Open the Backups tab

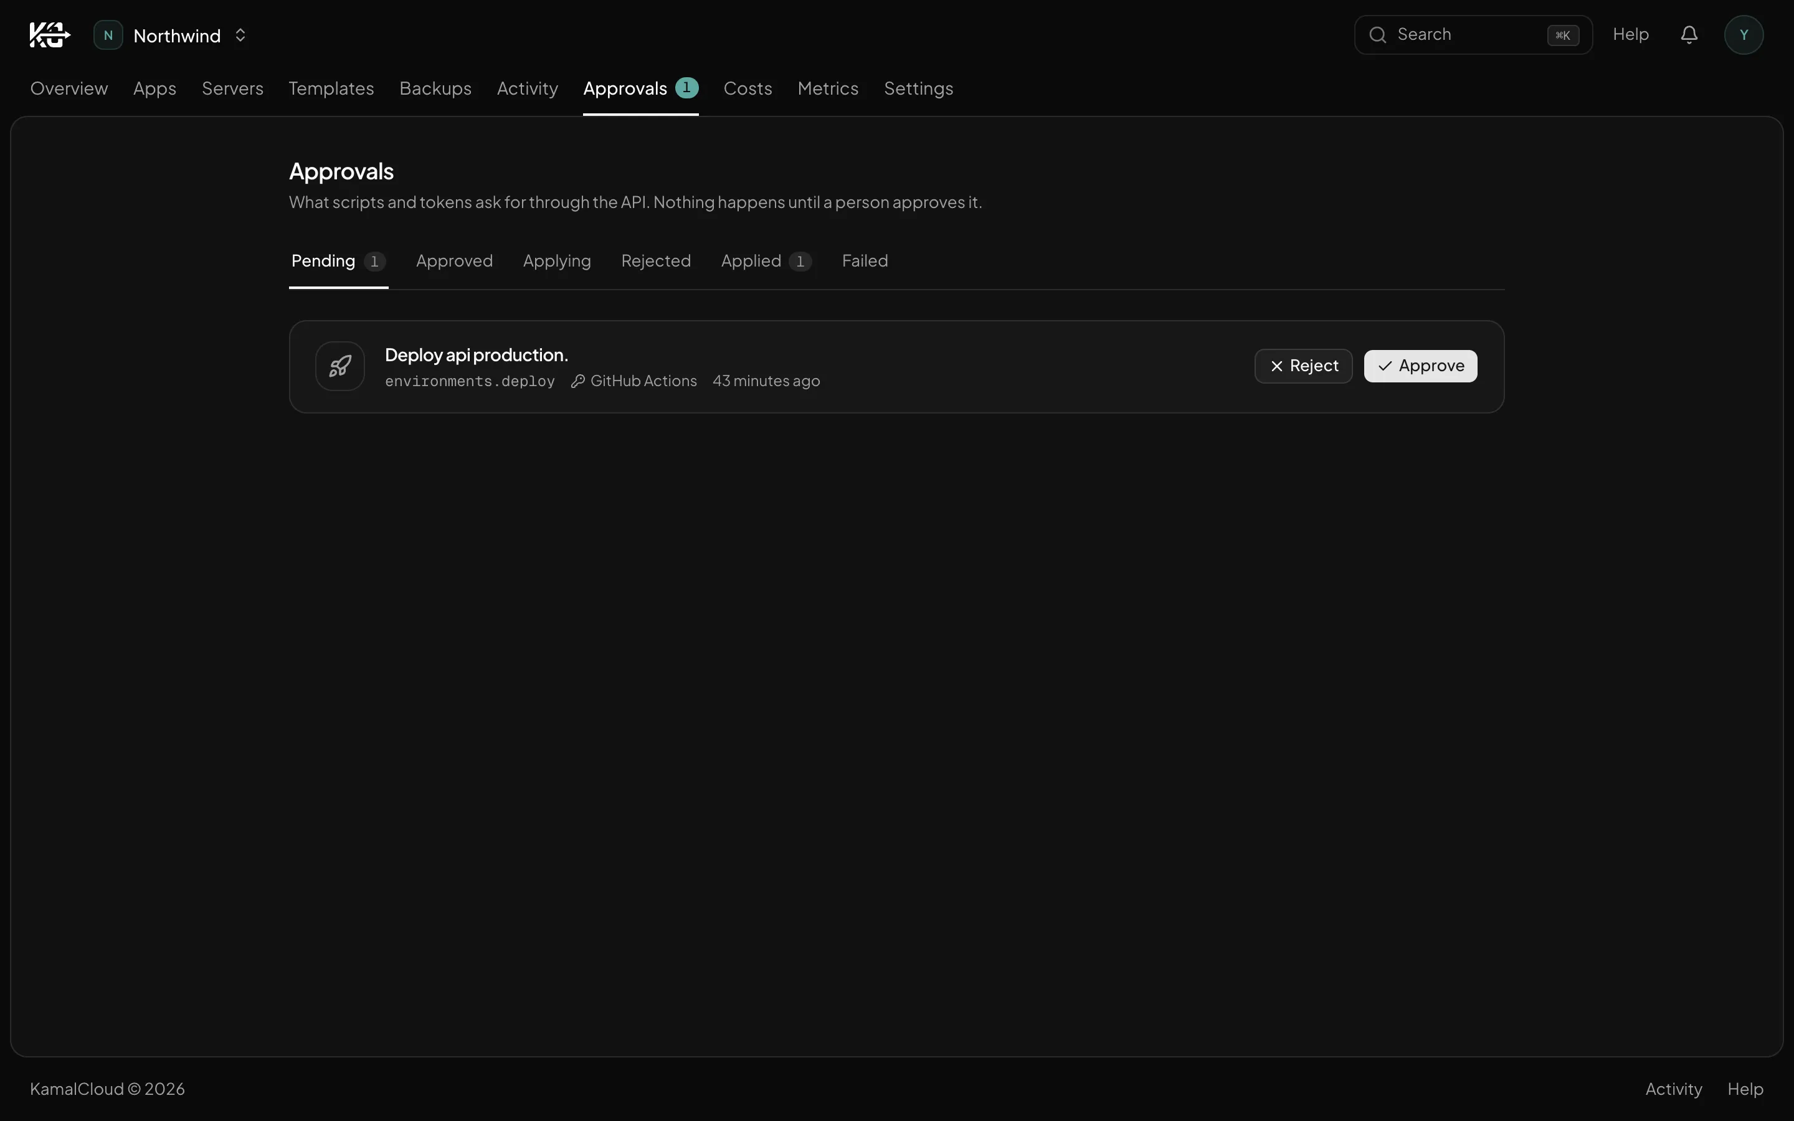pos(435,88)
